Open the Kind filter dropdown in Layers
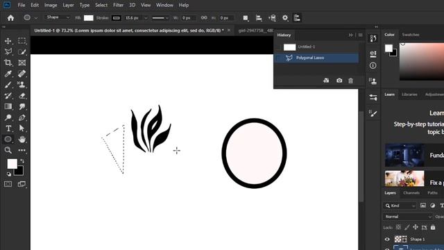Screen dimensions: 444x250 point(400,206)
